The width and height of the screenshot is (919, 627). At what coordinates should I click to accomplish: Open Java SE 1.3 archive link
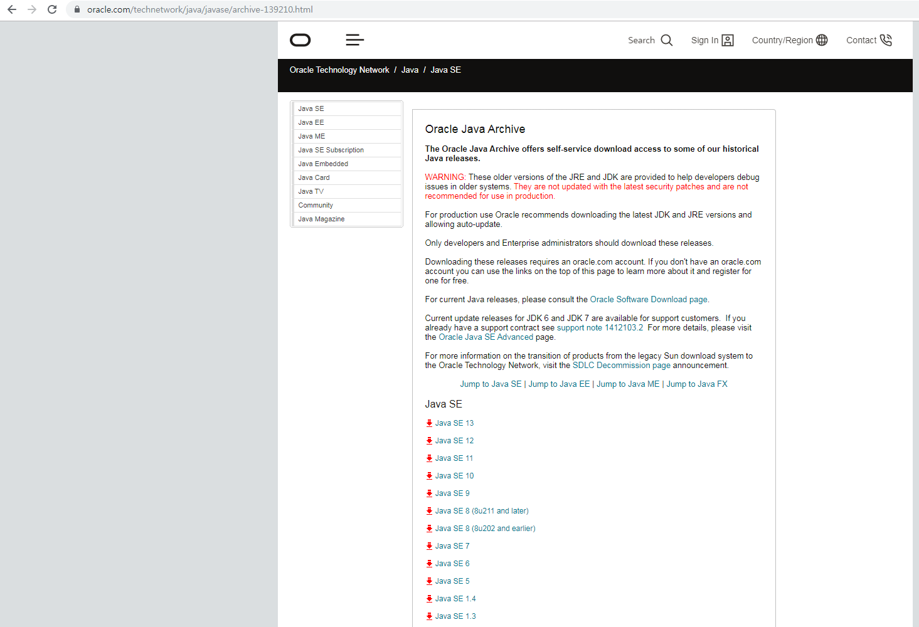click(455, 616)
